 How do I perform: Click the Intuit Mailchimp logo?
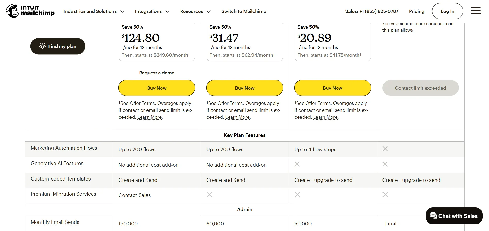tap(30, 11)
